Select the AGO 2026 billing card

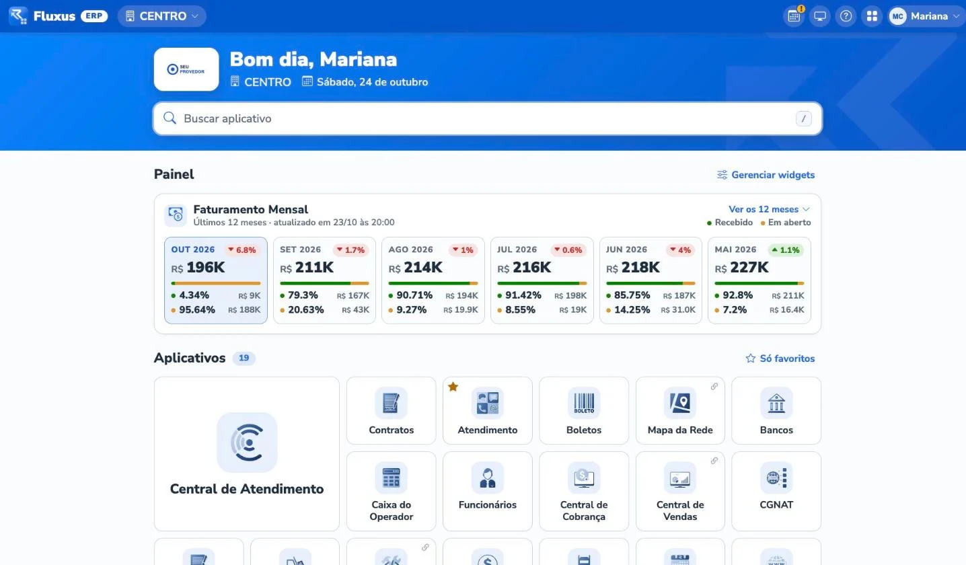[433, 280]
